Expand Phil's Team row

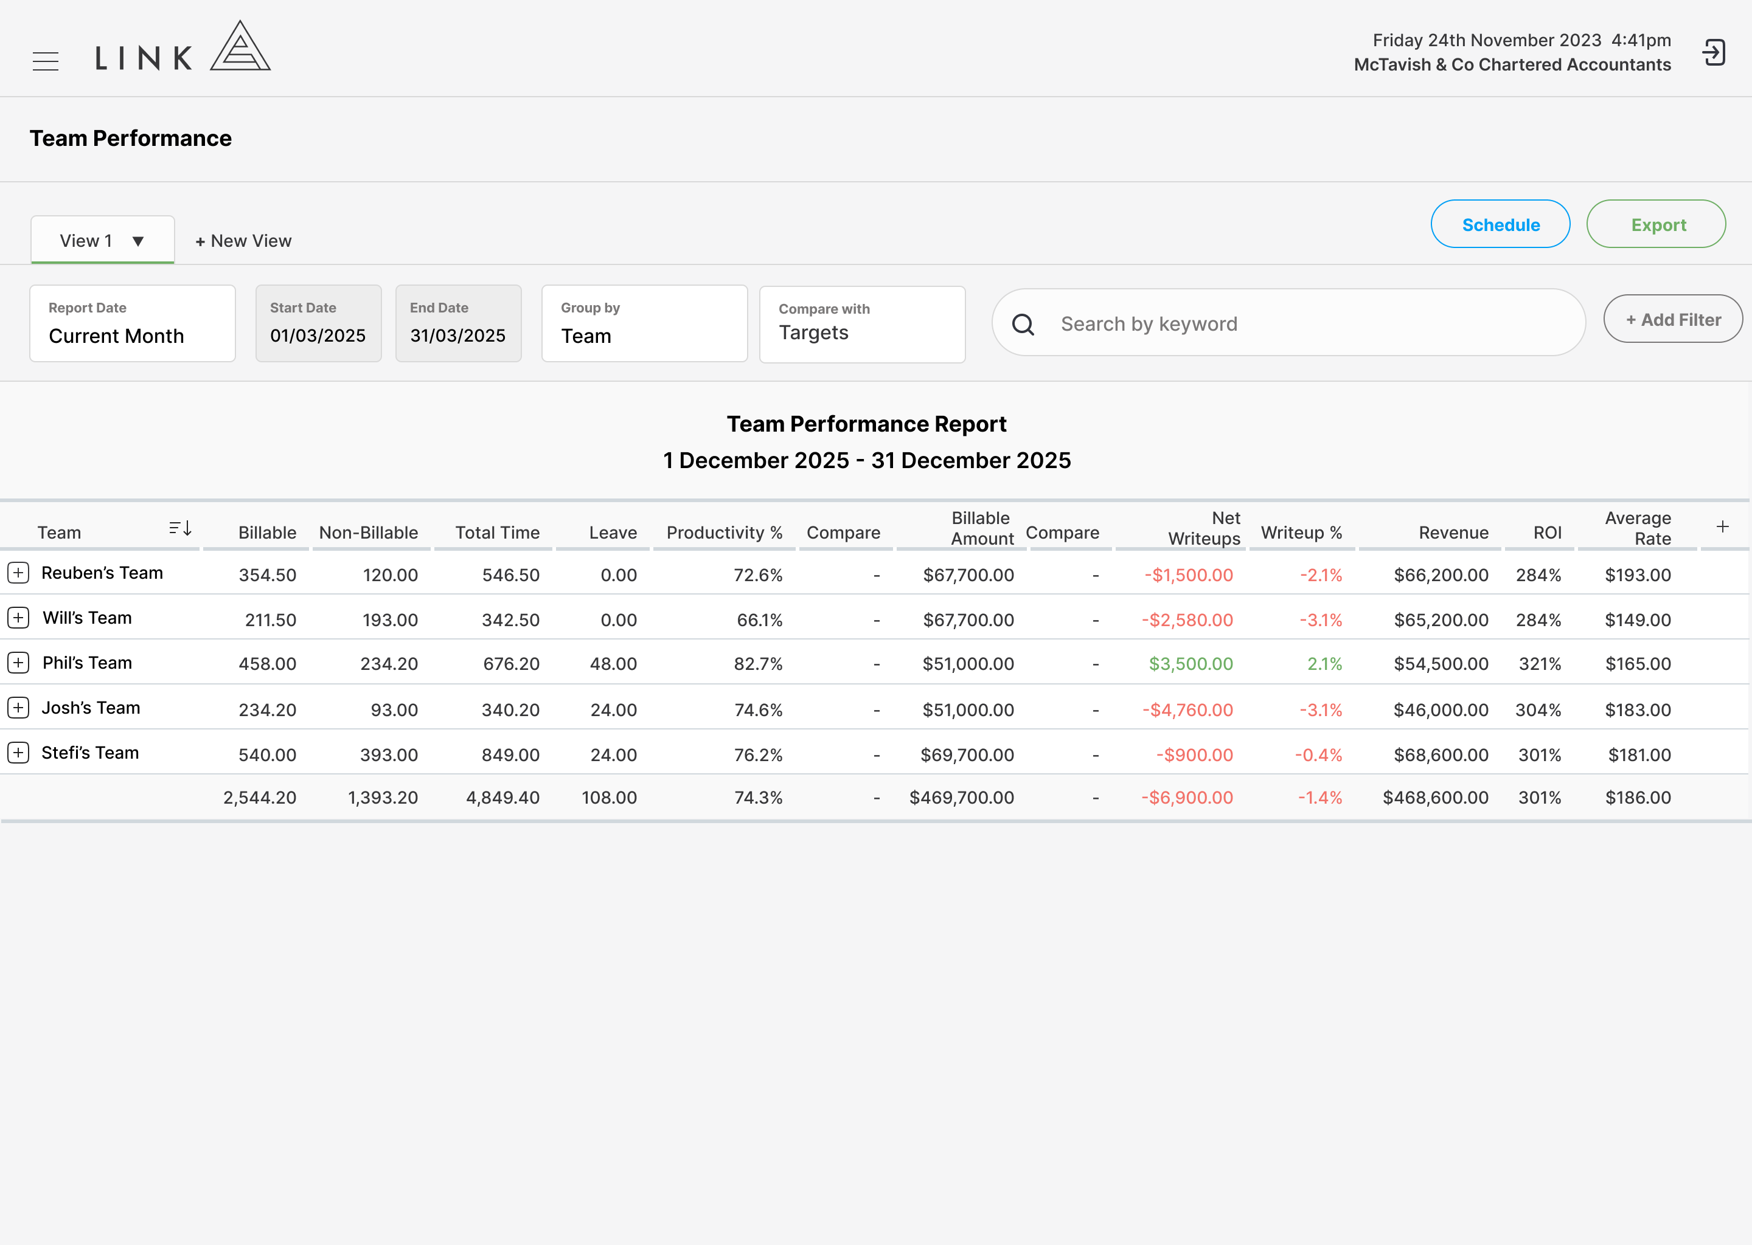point(18,663)
